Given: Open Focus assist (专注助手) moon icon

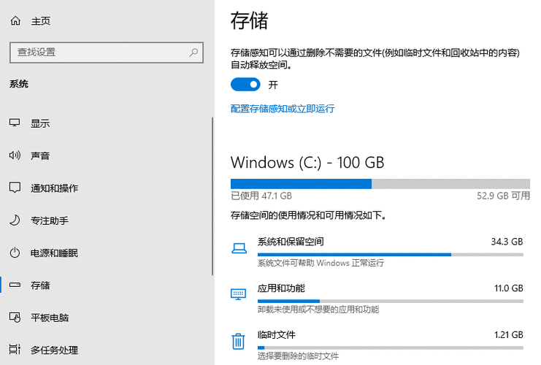Looking at the screenshot, I should click(15, 220).
